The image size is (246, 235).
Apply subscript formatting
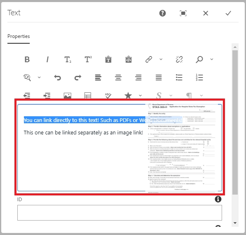click(68, 59)
